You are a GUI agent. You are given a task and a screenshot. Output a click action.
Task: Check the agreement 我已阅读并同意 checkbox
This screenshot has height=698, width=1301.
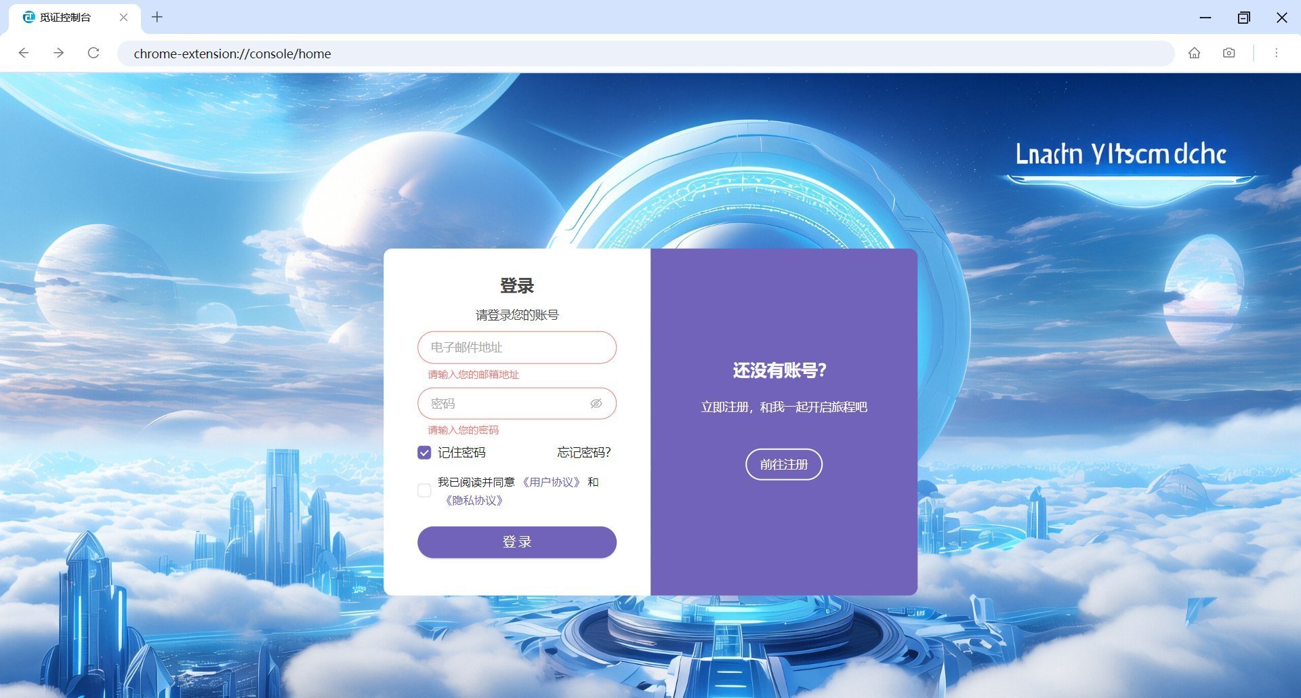[424, 491]
